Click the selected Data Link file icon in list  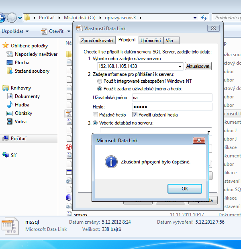click(69, 113)
